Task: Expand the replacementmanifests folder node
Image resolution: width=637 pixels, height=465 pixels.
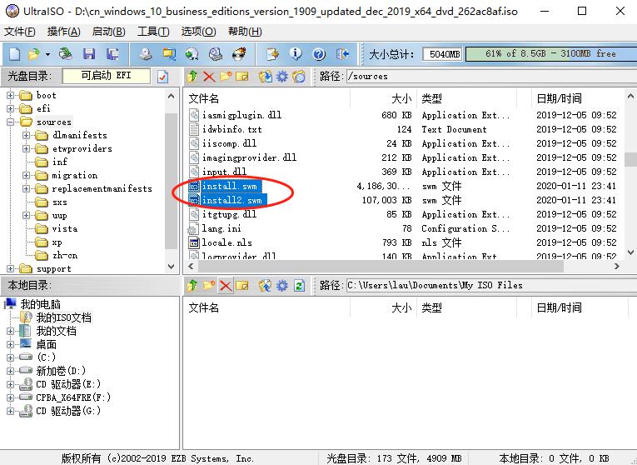Action: [26, 189]
